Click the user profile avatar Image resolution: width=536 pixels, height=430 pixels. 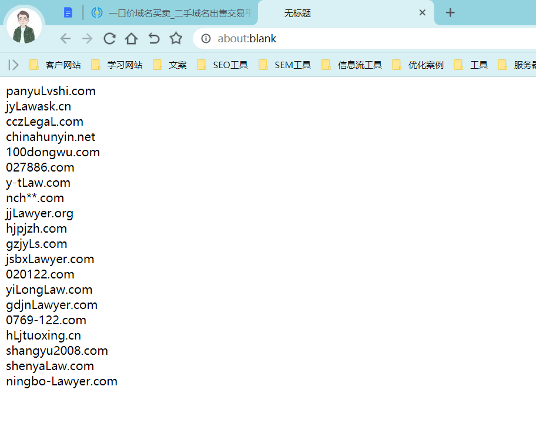point(25,26)
